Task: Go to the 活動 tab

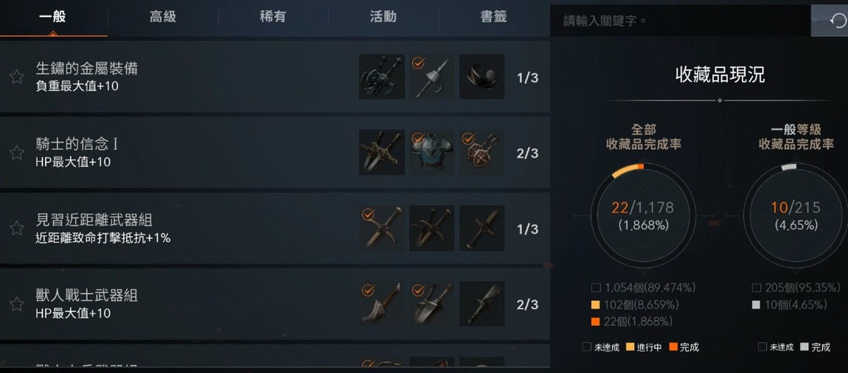Action: 383,17
